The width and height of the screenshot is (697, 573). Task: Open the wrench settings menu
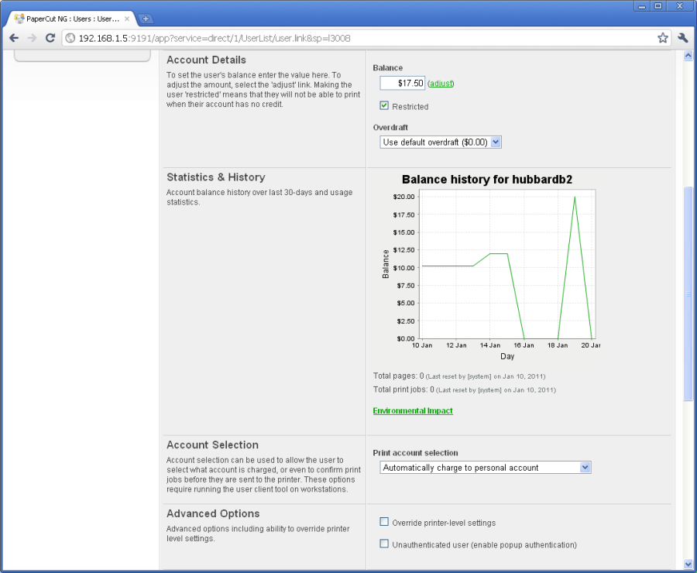(x=683, y=37)
